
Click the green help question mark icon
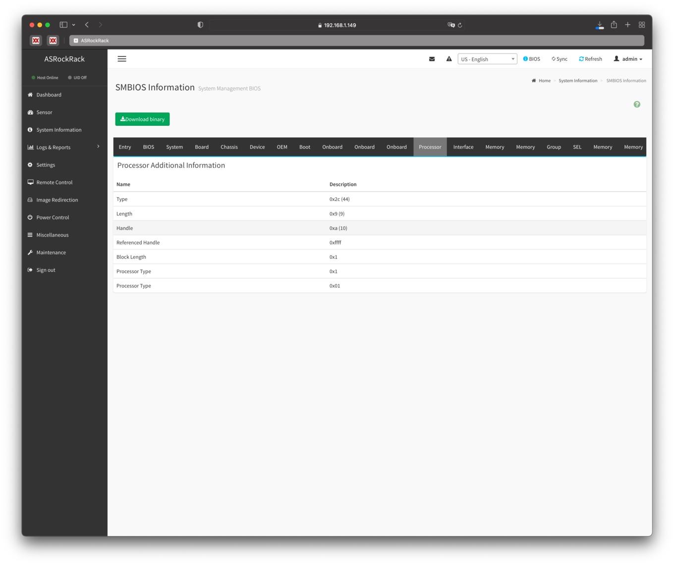637,104
